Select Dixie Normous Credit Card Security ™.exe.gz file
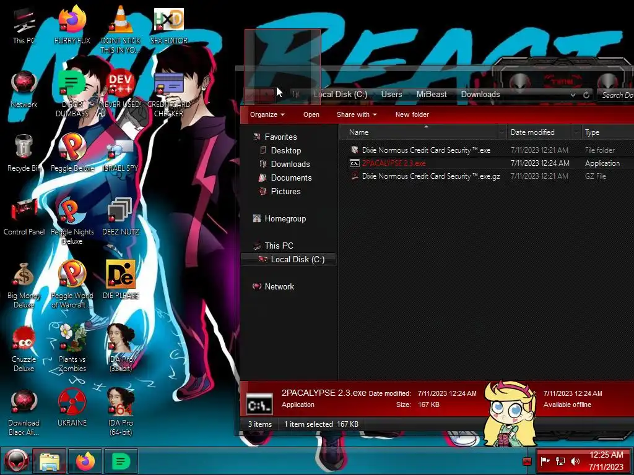The width and height of the screenshot is (634, 475). 431,176
